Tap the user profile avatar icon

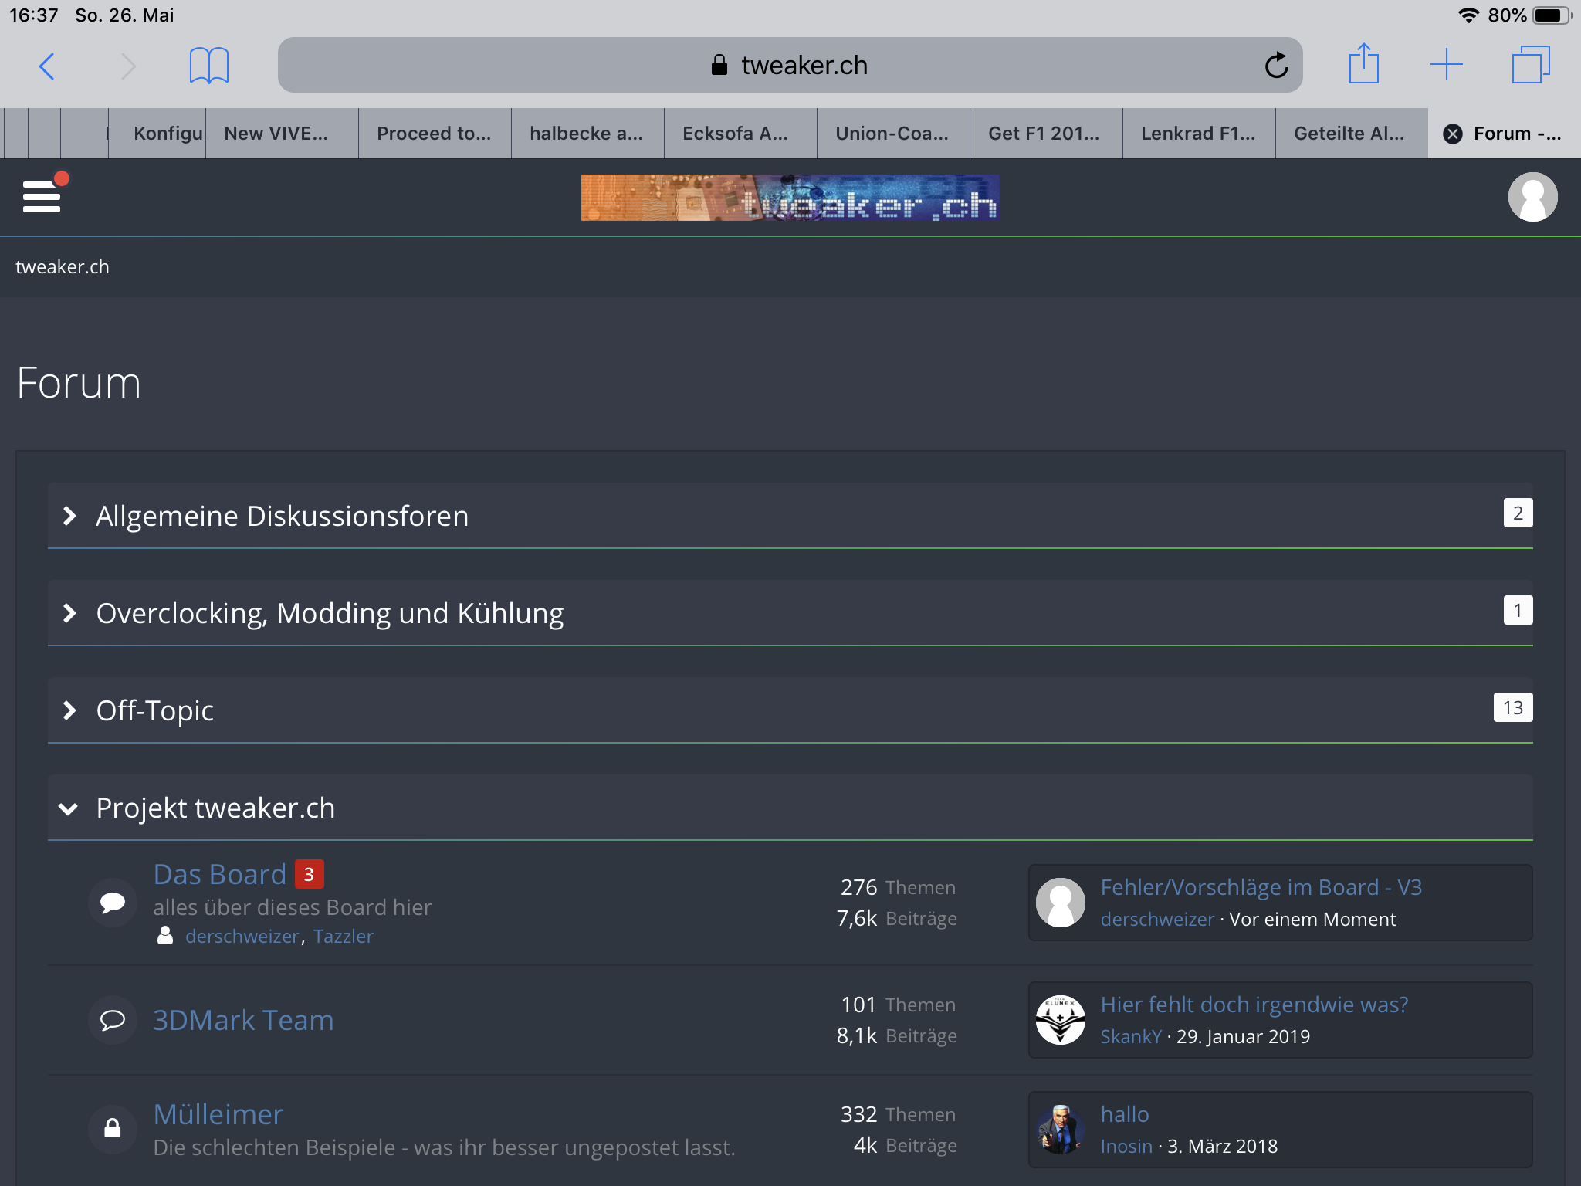click(1532, 197)
